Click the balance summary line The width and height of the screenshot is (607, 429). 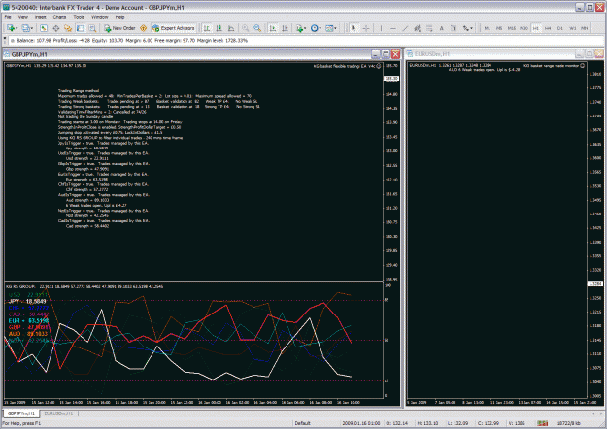pos(132,40)
